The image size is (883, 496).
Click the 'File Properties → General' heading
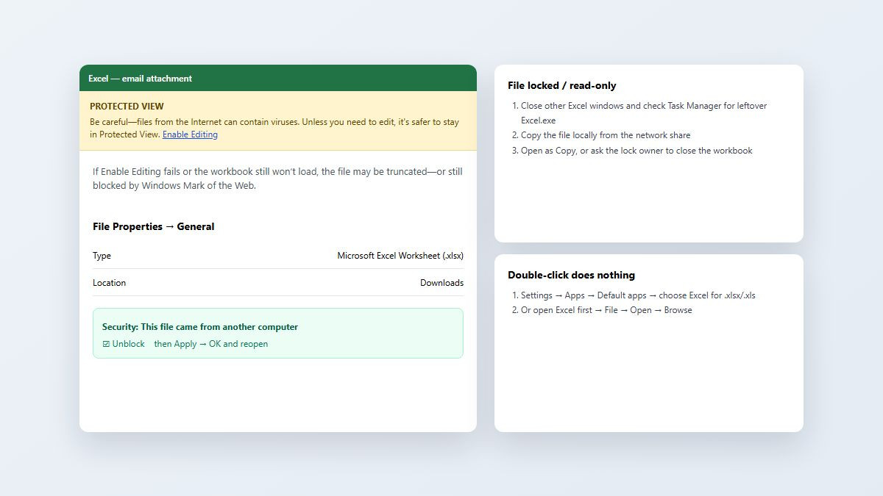154,226
